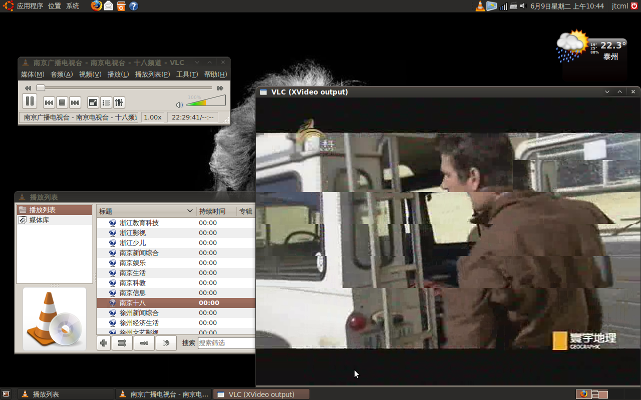Open the mail client launcher icon

point(109,6)
